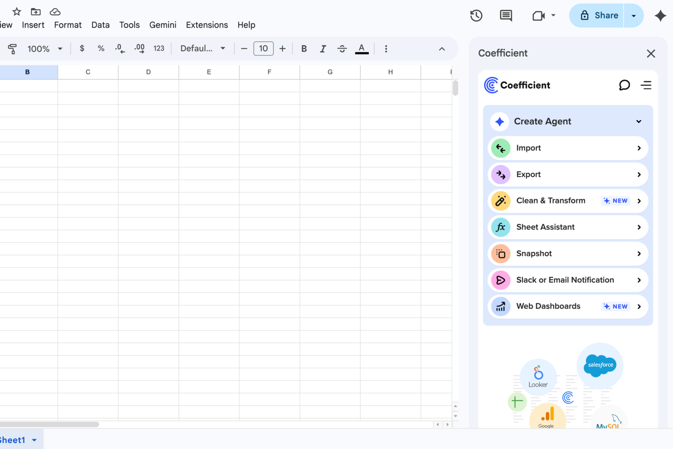The height and width of the screenshot is (449, 673).
Task: Open the zoom level dropdown
Action: 45,49
